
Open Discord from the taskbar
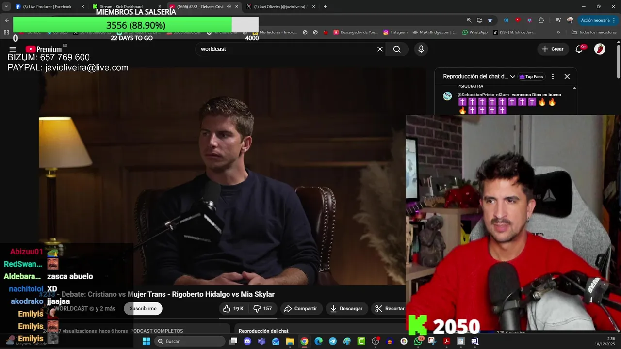[247, 341]
